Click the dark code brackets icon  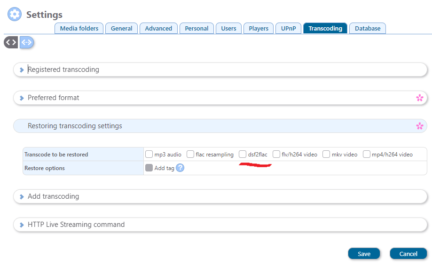coord(11,42)
